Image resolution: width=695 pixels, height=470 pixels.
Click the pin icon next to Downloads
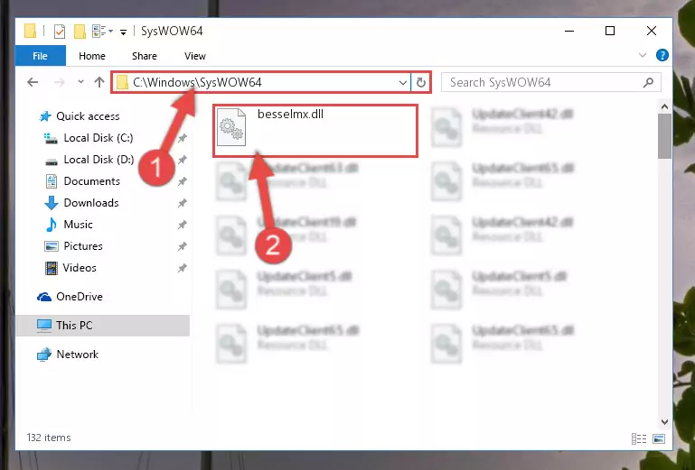[183, 204]
